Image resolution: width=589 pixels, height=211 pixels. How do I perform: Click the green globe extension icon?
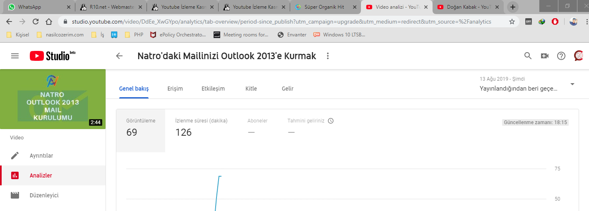(x=541, y=22)
